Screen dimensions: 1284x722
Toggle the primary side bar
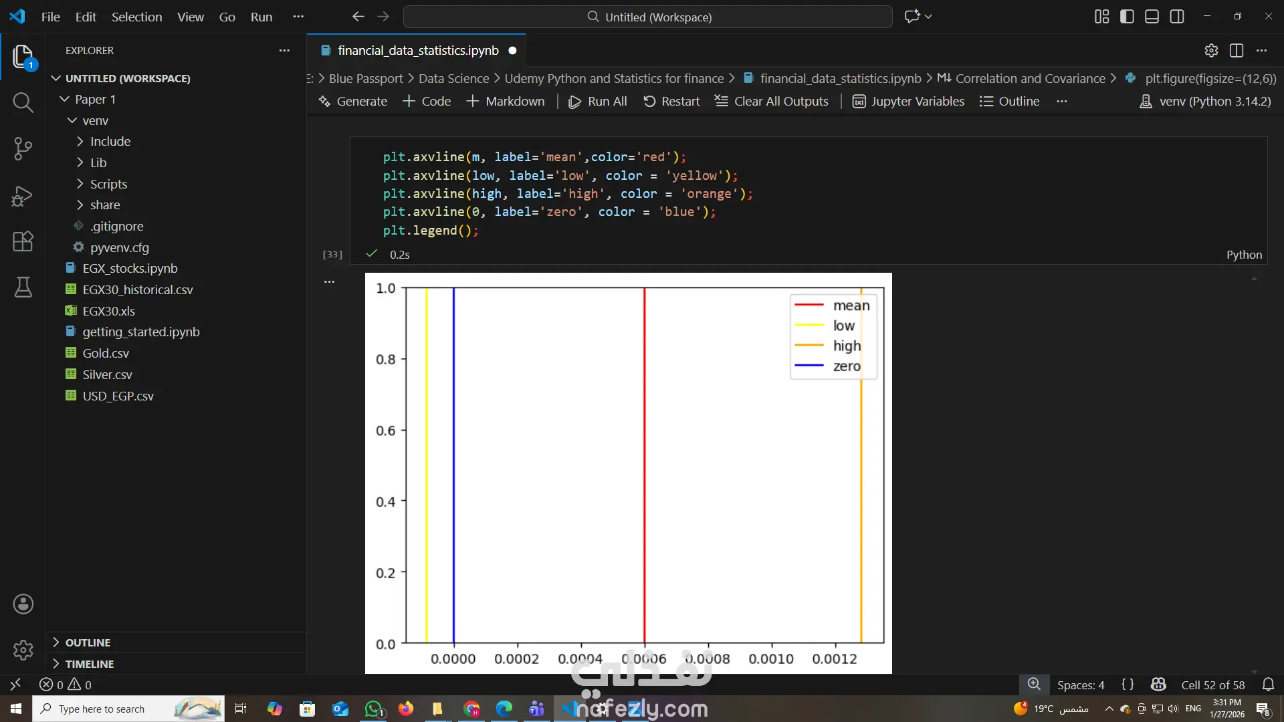pyautogui.click(x=1127, y=17)
